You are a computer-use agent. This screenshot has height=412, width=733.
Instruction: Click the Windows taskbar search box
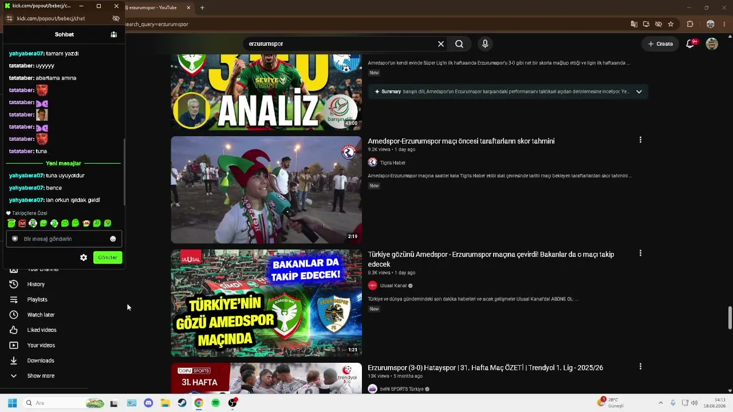[64, 403]
